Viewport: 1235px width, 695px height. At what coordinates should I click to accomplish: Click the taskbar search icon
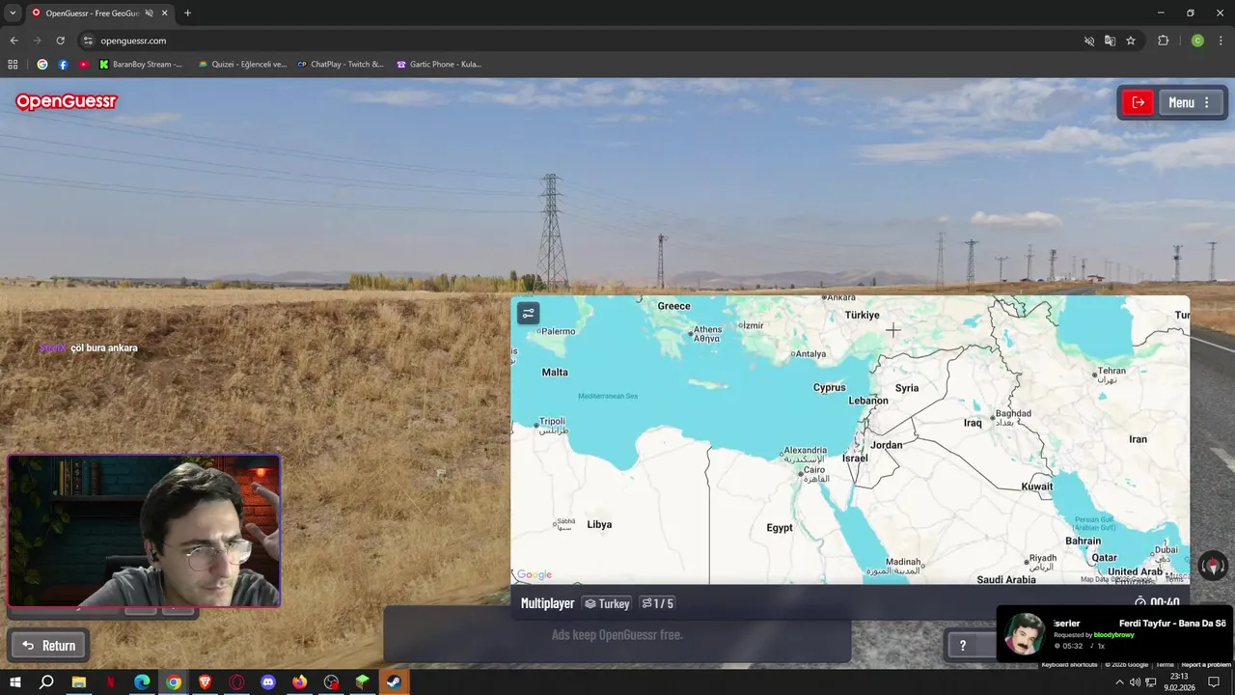click(46, 682)
